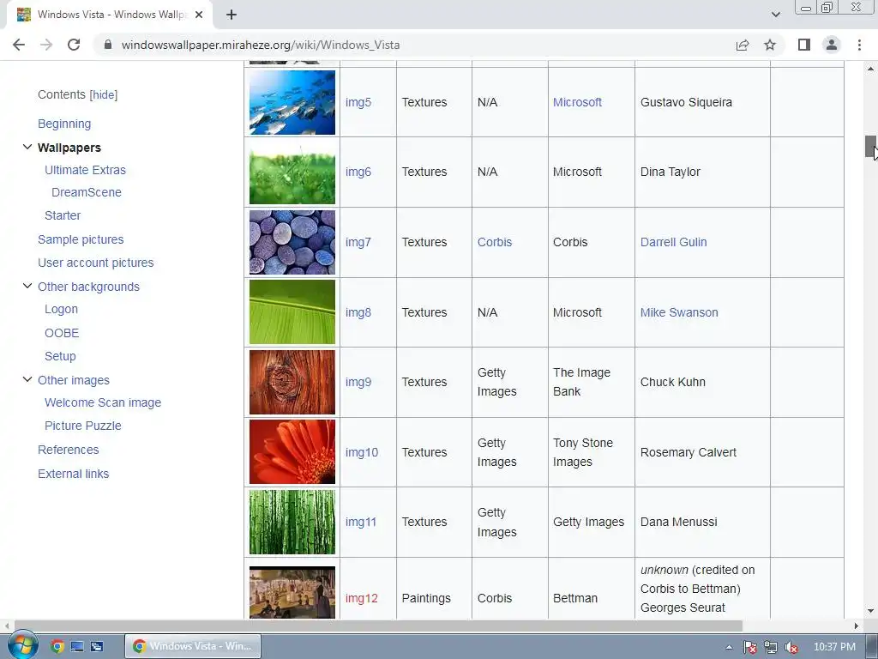The image size is (878, 659).
Task: Open the img11 link
Action: [x=361, y=523]
